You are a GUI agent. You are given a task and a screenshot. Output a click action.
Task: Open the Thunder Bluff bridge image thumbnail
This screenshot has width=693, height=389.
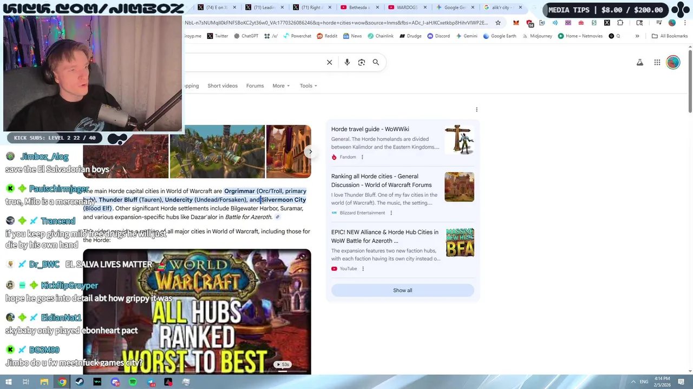click(217, 152)
